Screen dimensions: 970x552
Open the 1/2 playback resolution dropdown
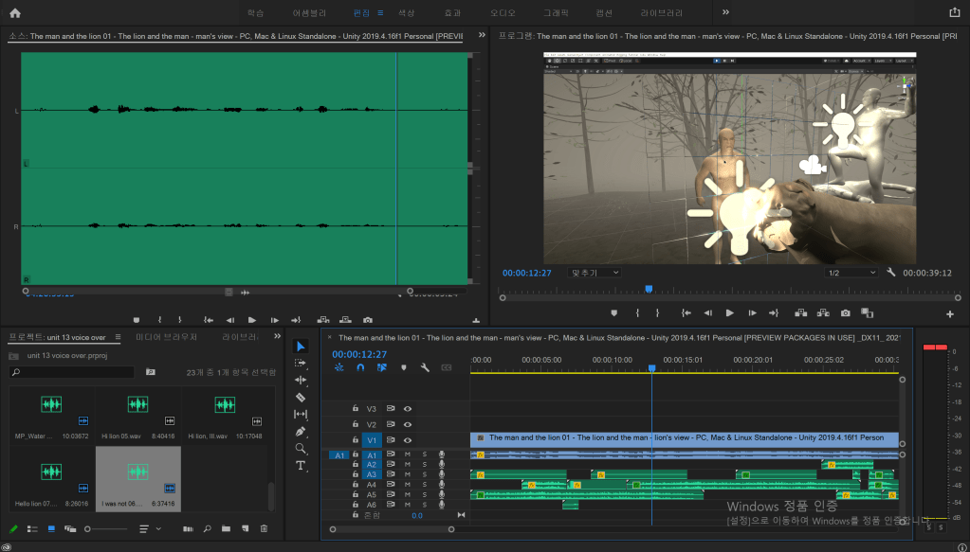click(x=851, y=273)
